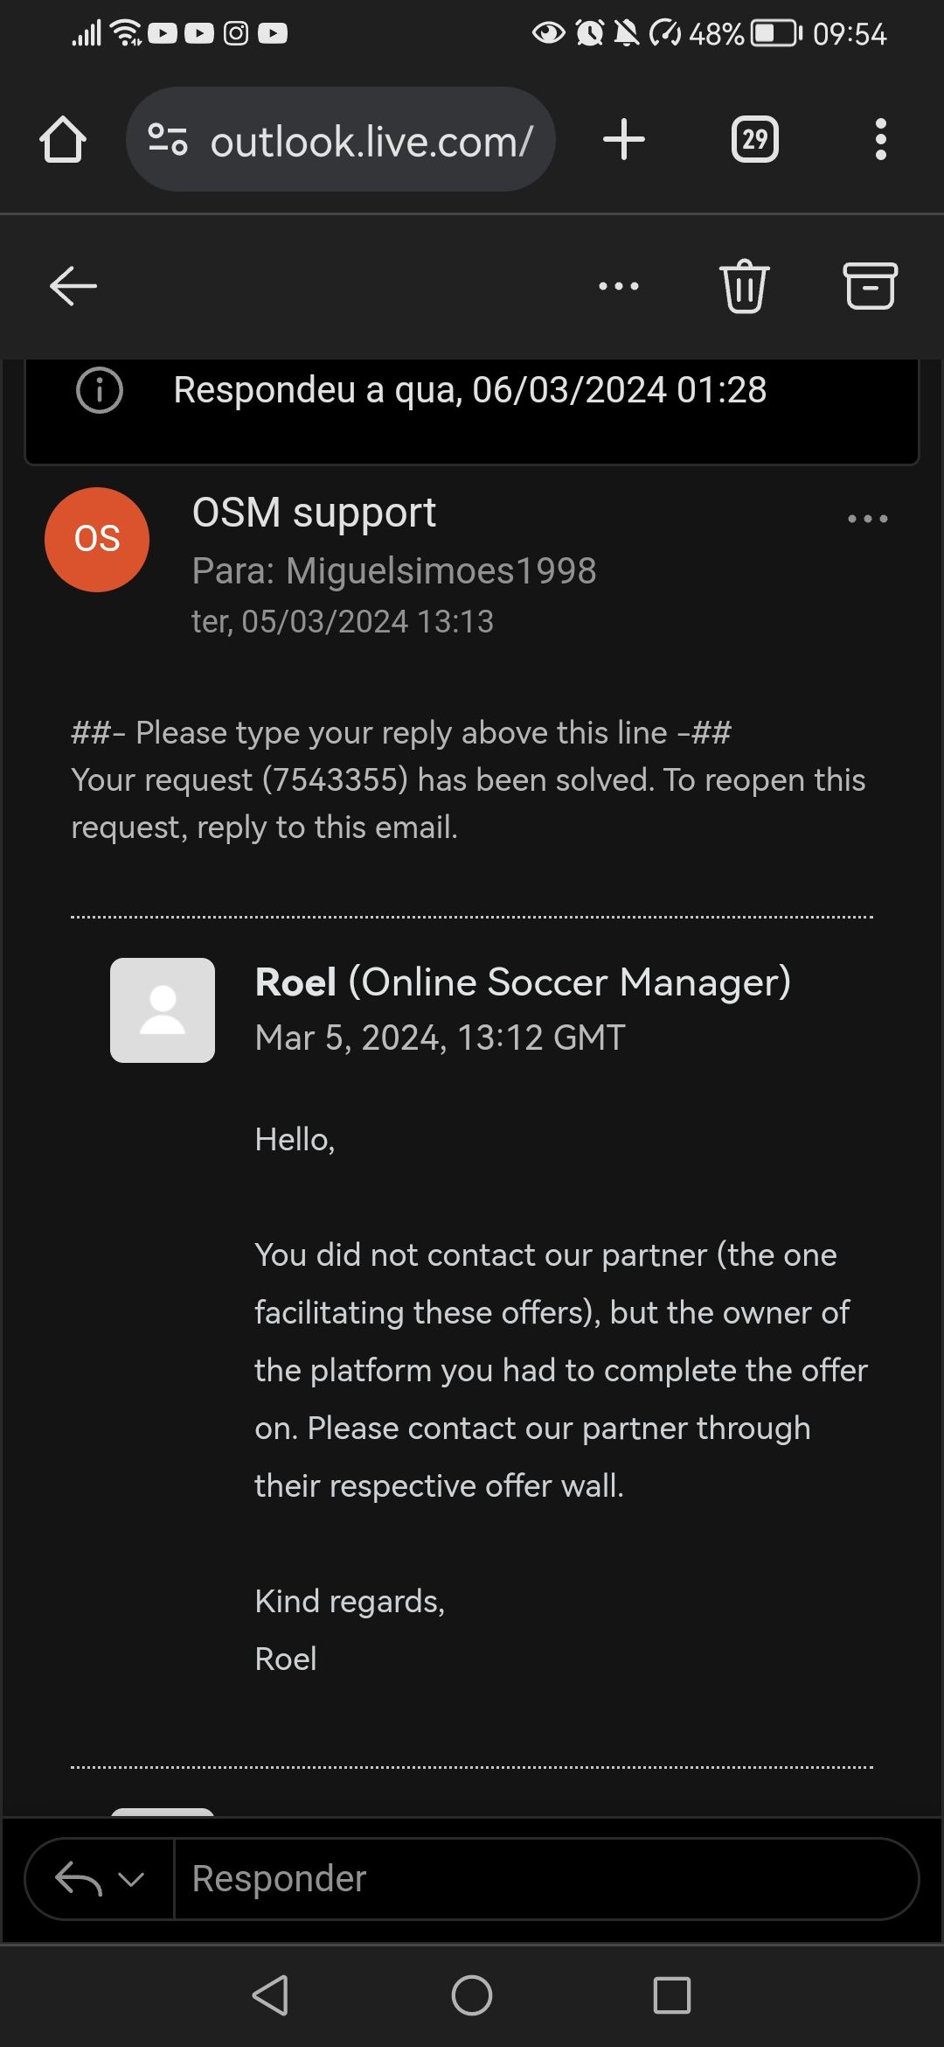
Task: Open more email actions in toolbar
Action: [x=619, y=286]
